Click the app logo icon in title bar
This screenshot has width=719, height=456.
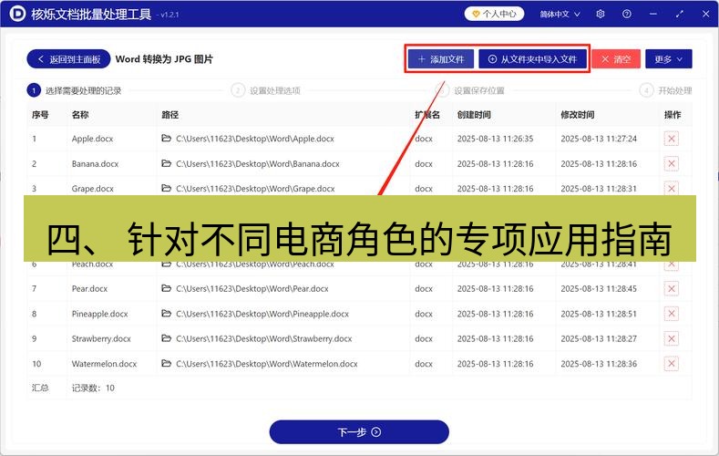point(17,14)
